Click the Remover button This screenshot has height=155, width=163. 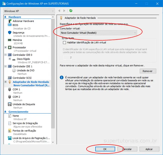(148, 71)
